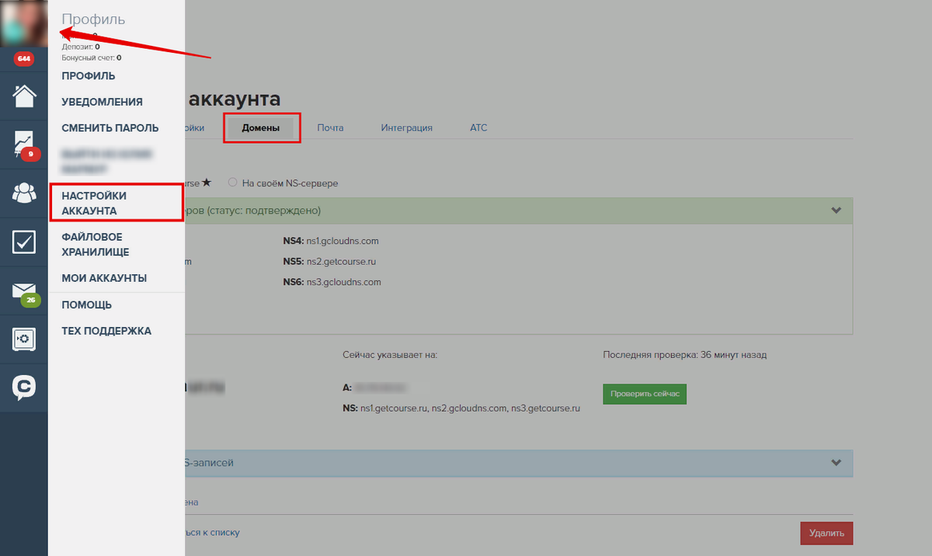Click the NS6 ns3.gcloudns.com entry

[x=332, y=282]
